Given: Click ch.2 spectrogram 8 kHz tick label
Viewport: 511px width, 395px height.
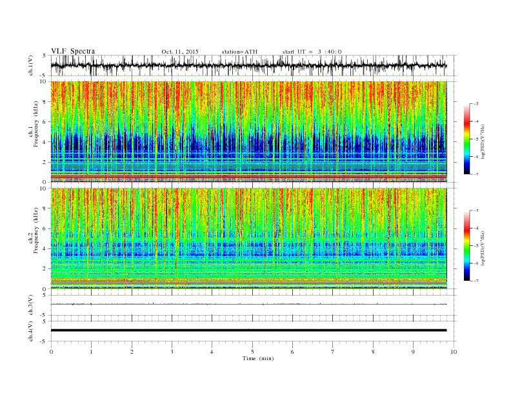Looking at the screenshot, I should (x=45, y=208).
